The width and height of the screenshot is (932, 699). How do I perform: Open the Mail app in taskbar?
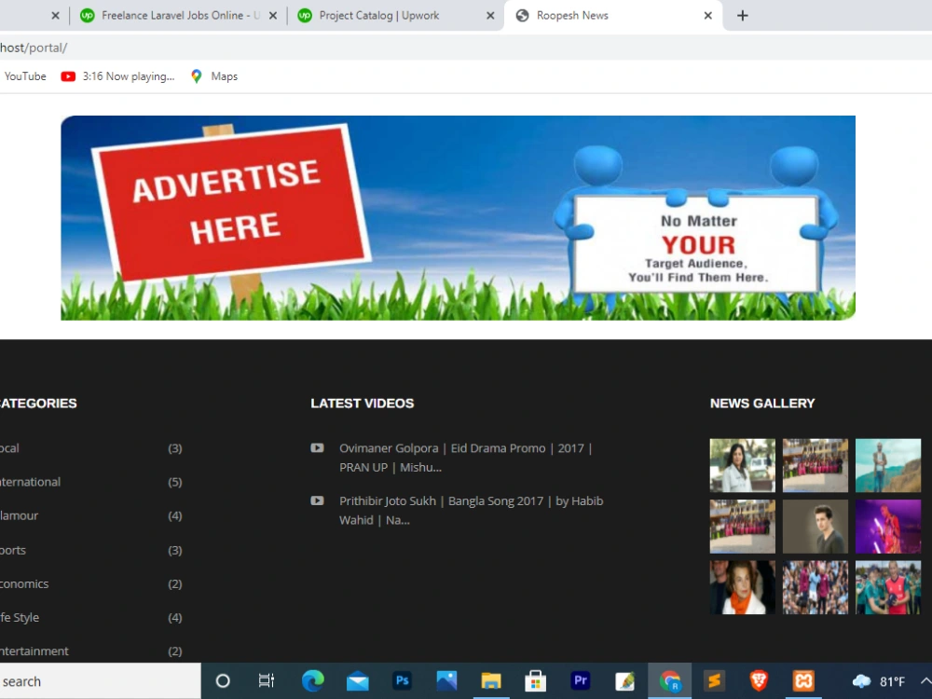pyautogui.click(x=357, y=681)
